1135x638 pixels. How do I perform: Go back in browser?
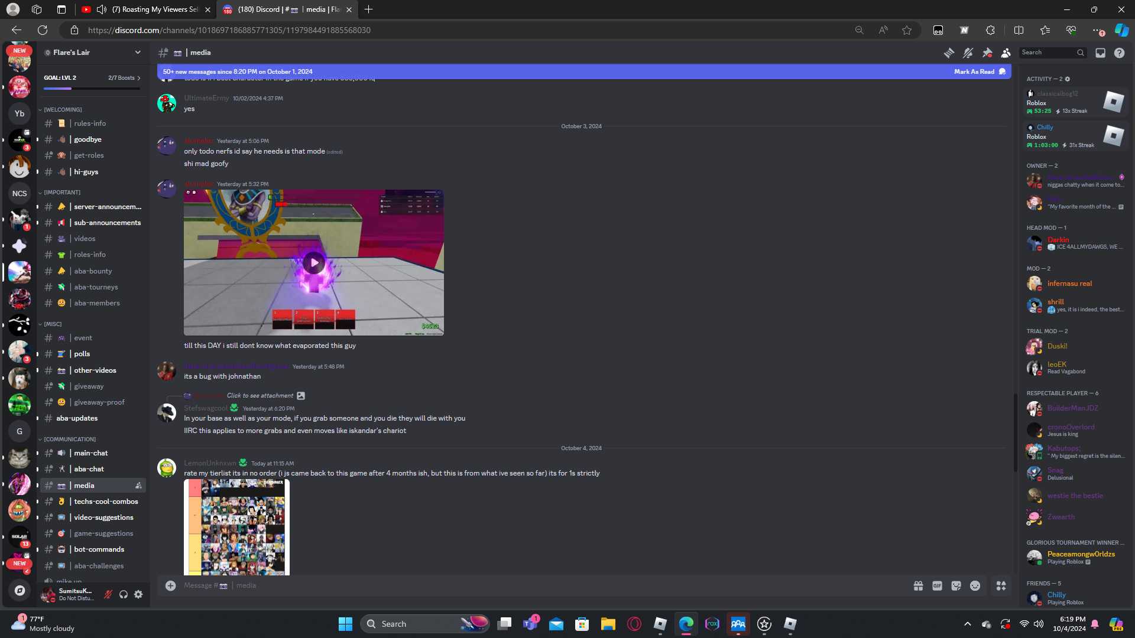point(17,30)
